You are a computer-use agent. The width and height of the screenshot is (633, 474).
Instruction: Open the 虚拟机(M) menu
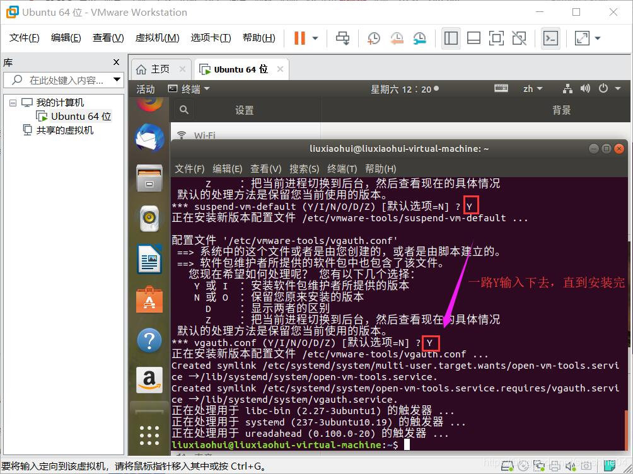(157, 38)
